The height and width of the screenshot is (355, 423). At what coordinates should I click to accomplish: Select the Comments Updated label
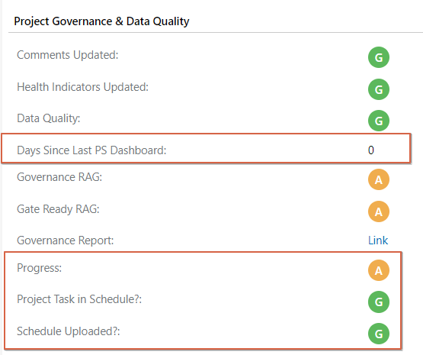[x=67, y=55]
